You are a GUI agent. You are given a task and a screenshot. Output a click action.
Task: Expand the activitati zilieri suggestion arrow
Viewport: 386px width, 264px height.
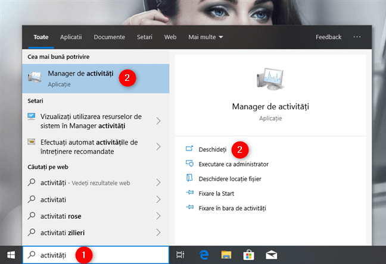coord(158,232)
